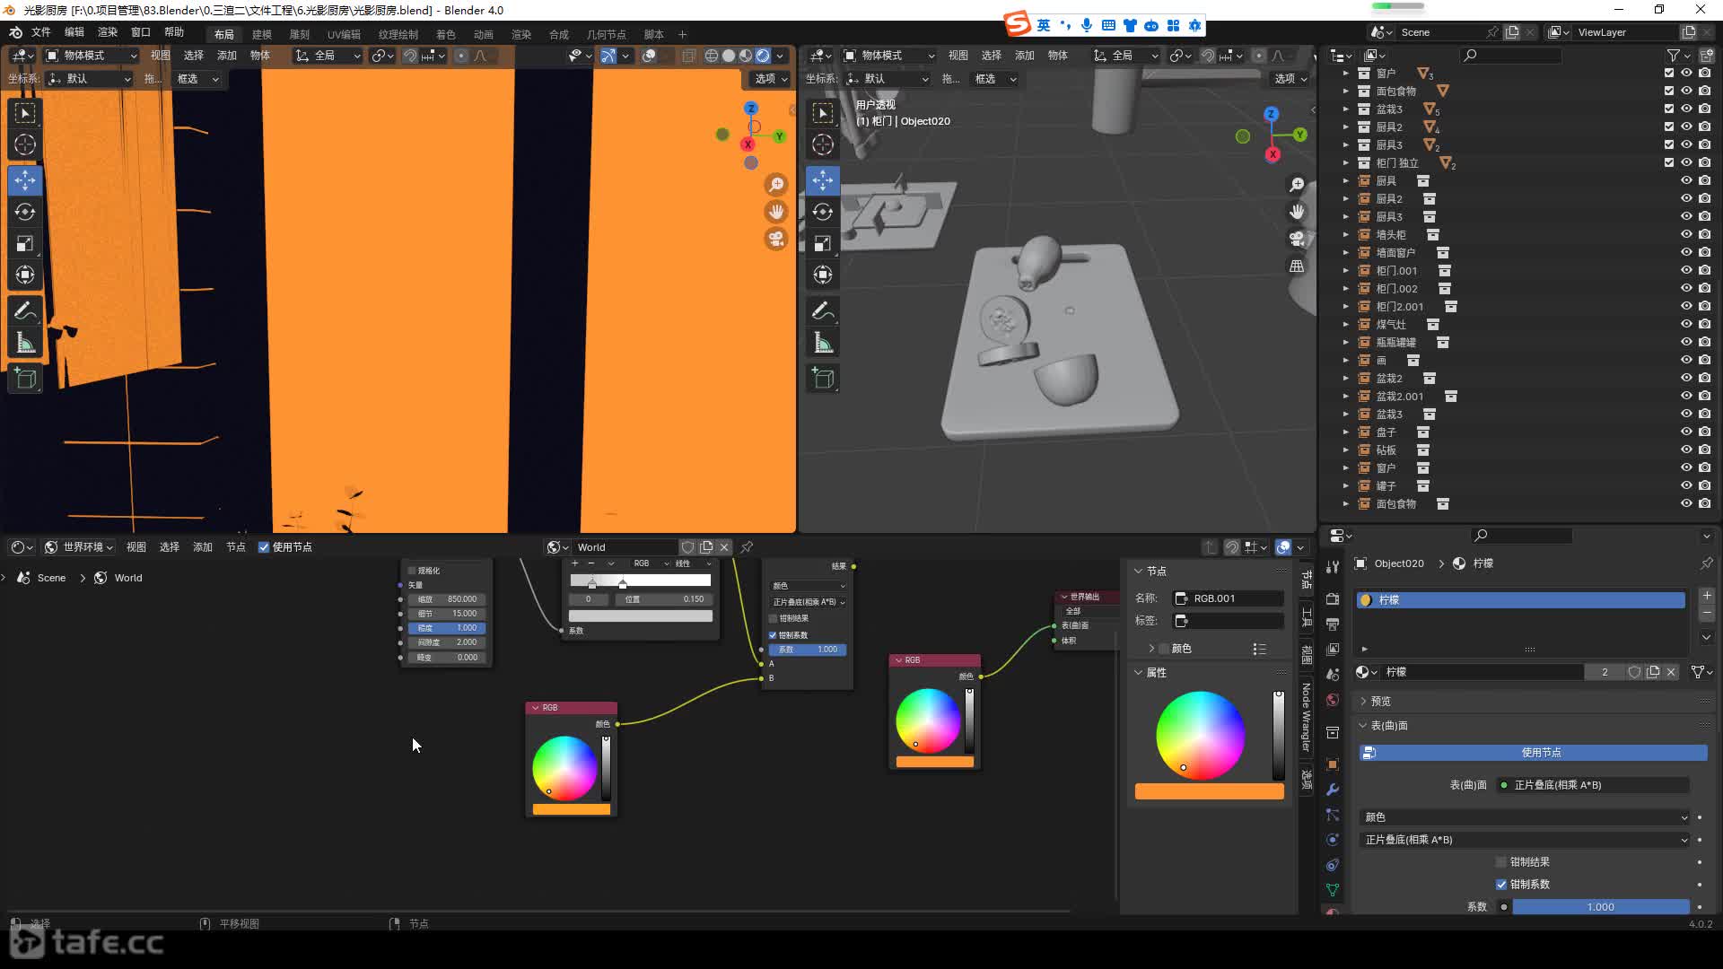
Task: Switch to the 着色 workspace tab
Action: [446, 34]
